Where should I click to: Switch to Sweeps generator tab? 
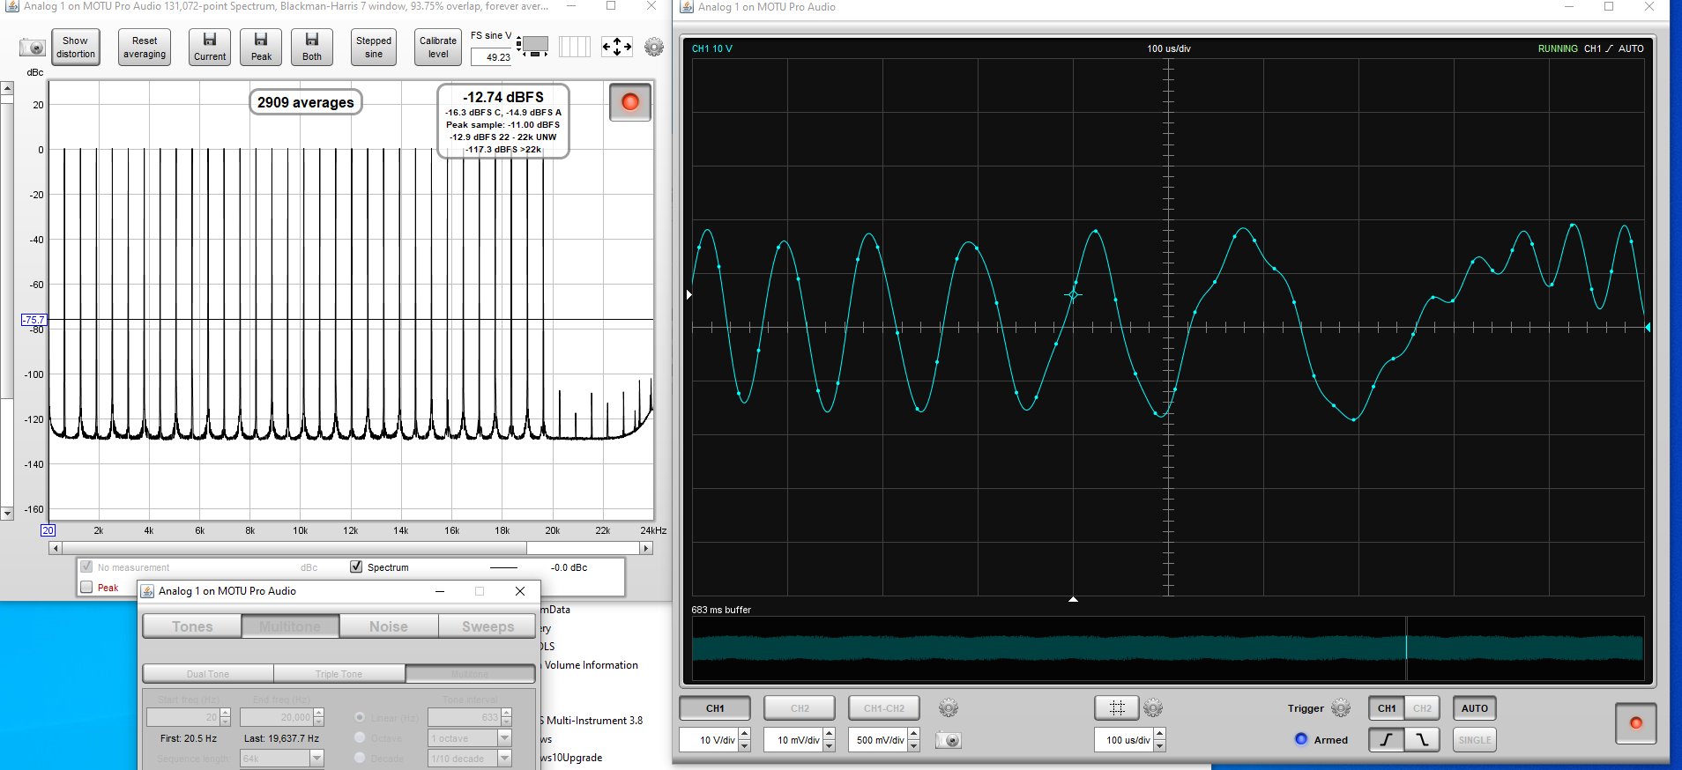point(487,626)
